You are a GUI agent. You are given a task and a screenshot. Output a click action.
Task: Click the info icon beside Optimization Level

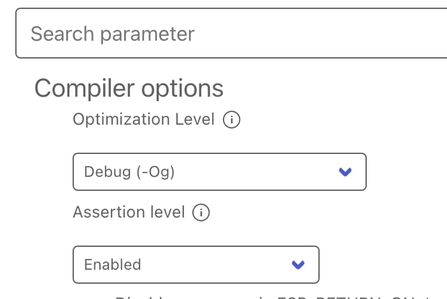pyautogui.click(x=232, y=120)
